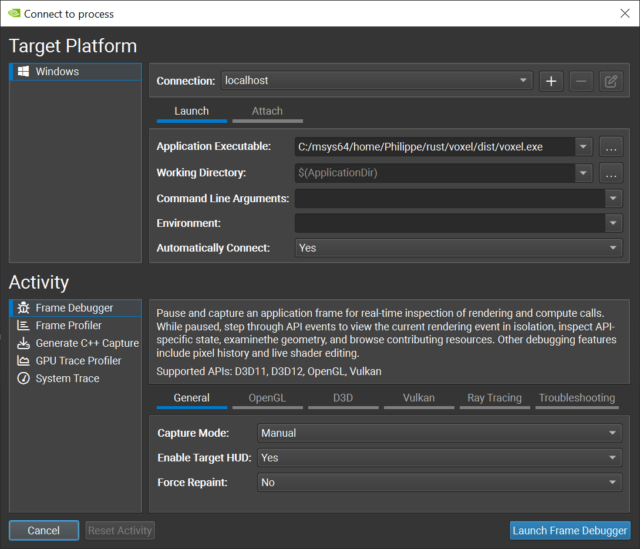
Task: Click the Environment input field
Action: tap(450, 223)
